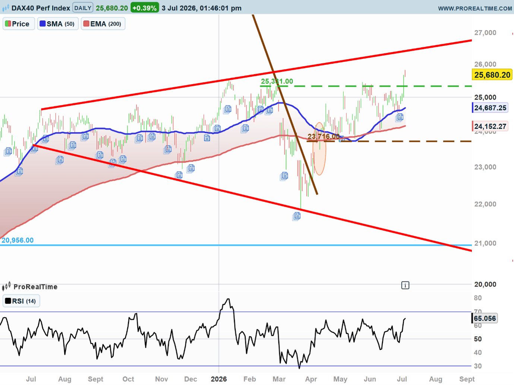Visit the WWW.PROREALTIME.COM link
The height and width of the screenshot is (385, 514).
475,8
